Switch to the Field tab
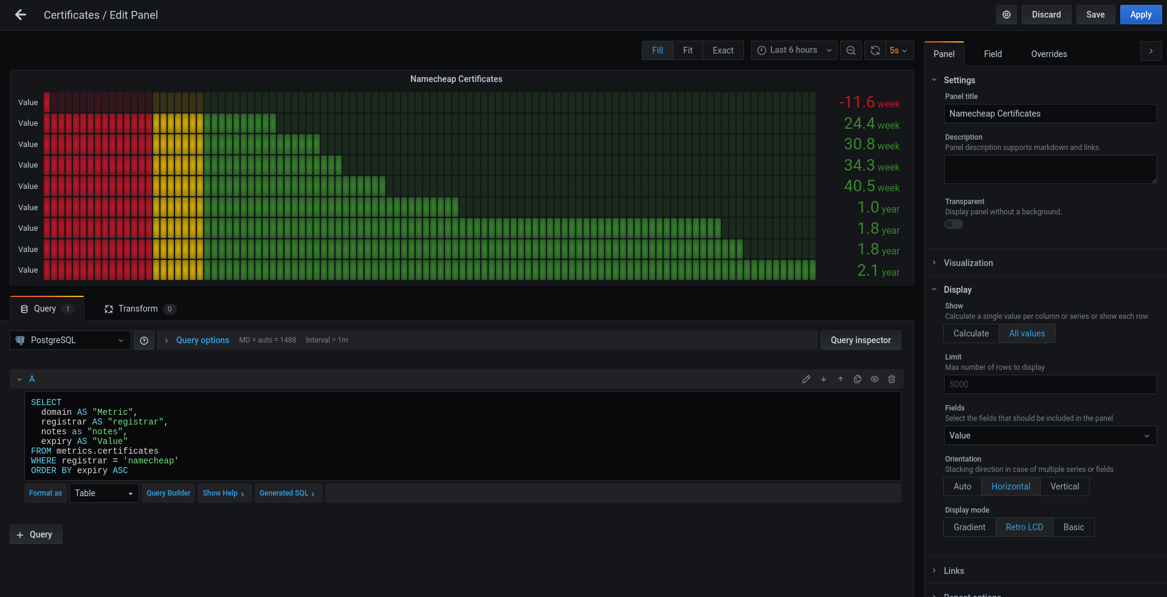 click(x=993, y=54)
